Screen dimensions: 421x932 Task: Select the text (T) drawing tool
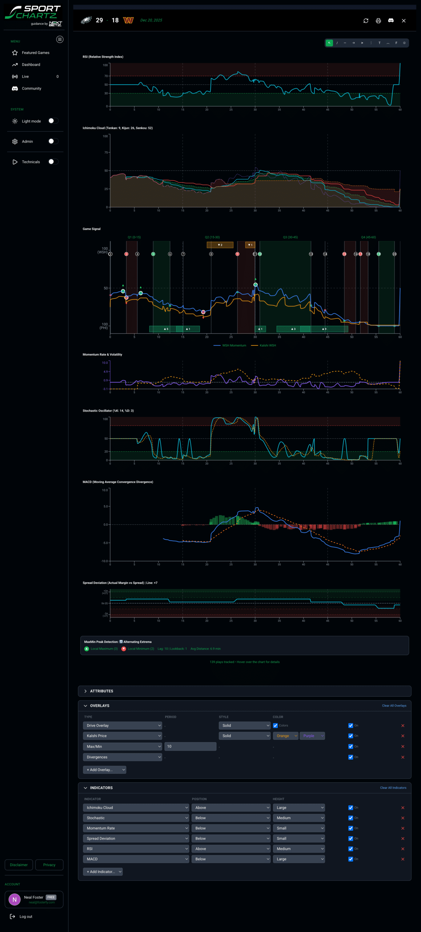[379, 43]
